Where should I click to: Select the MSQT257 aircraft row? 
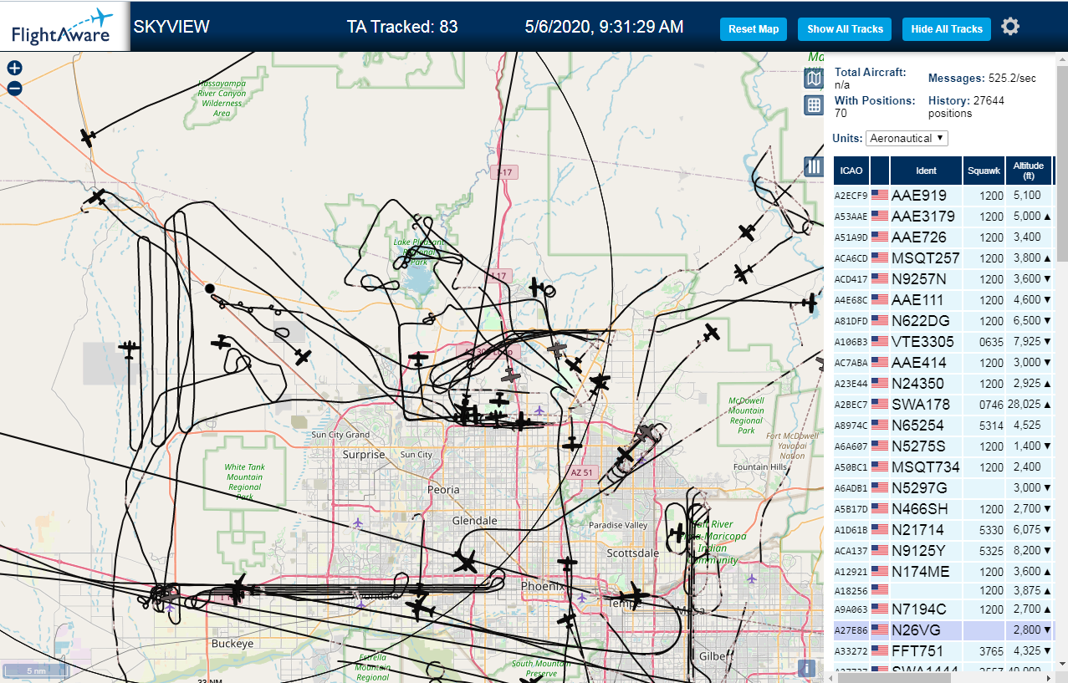(x=943, y=257)
